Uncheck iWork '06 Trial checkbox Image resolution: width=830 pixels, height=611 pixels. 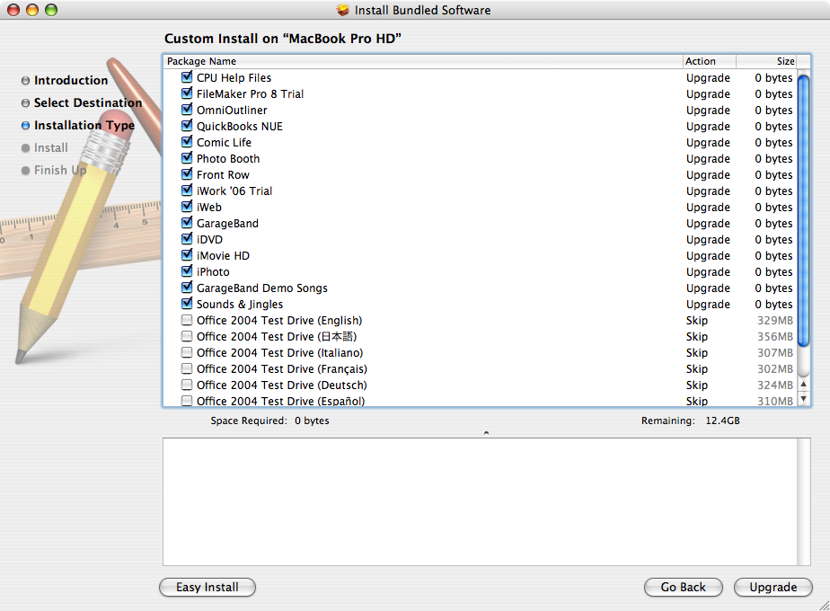tap(186, 190)
